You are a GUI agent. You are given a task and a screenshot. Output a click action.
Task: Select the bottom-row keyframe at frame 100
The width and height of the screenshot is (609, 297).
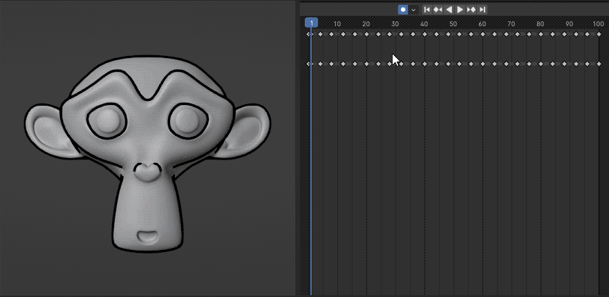click(x=599, y=64)
